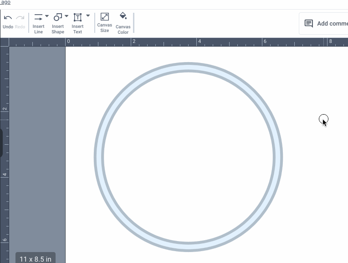This screenshot has width=348, height=263.
Task: Click the comment speech bubble icon
Action: tap(309, 23)
